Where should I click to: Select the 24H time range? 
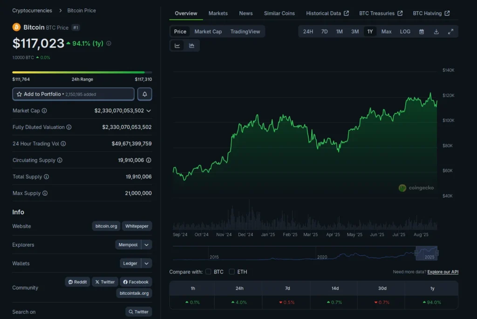(x=308, y=32)
